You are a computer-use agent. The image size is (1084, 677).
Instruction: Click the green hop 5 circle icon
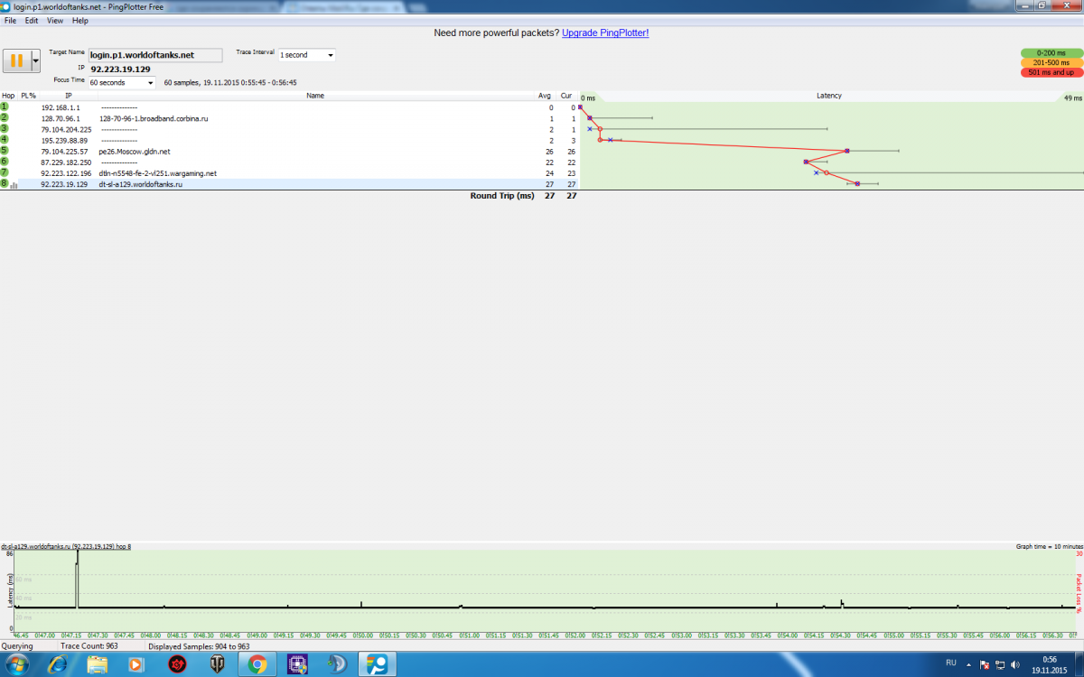pos(5,151)
